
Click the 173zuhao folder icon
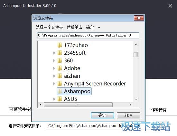60,45
